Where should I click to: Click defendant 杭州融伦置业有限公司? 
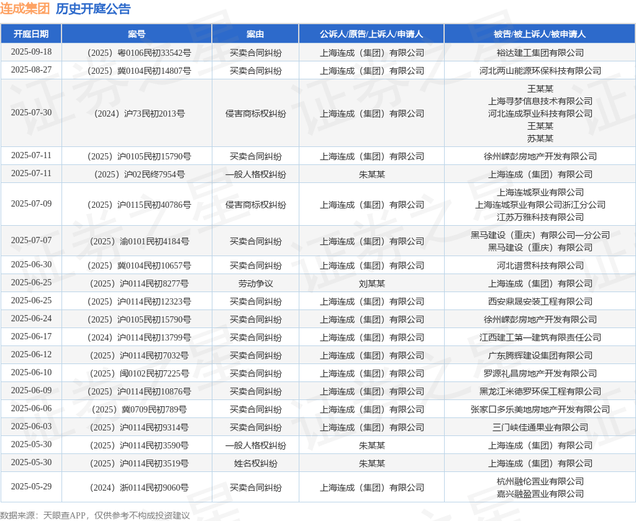click(x=540, y=482)
